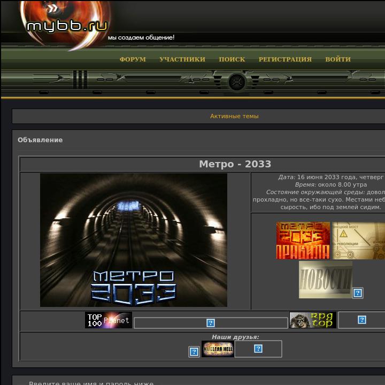Open the metro map banner
Image resolution: width=385 pixels, height=385 pixels.
pyautogui.click(x=358, y=241)
